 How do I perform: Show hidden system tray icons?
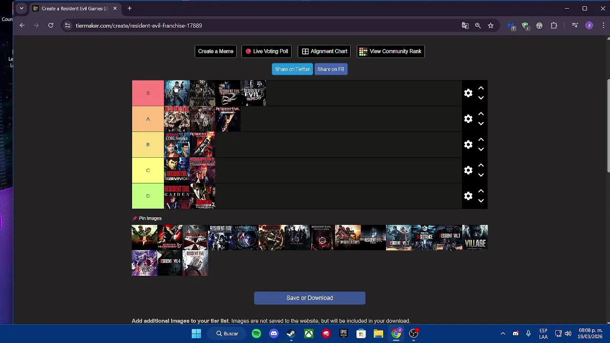point(502,333)
